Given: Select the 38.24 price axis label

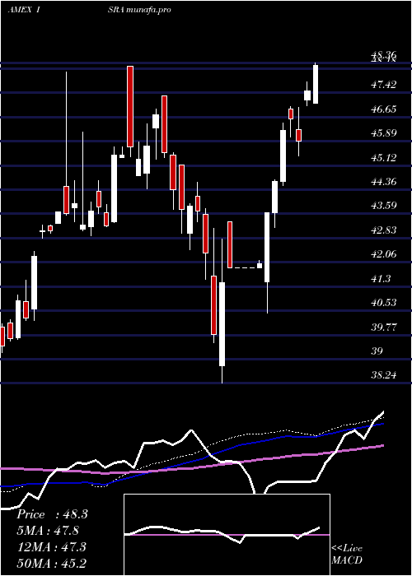Looking at the screenshot, I should click(384, 375).
